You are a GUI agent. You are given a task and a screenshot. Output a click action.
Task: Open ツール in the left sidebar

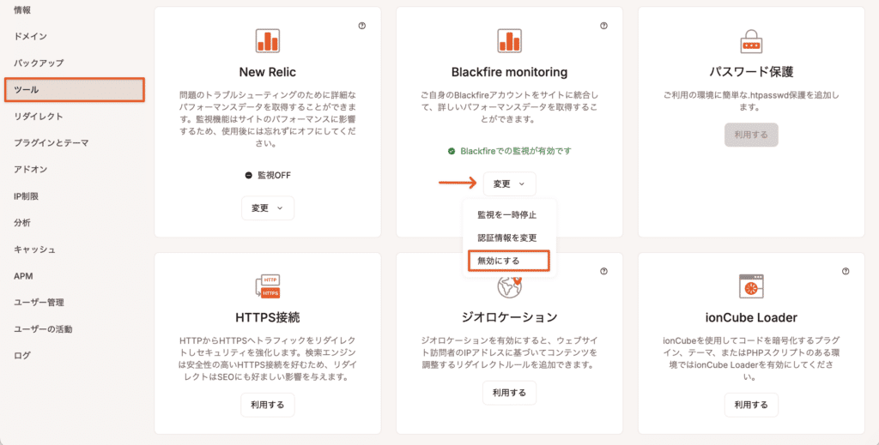pos(74,89)
